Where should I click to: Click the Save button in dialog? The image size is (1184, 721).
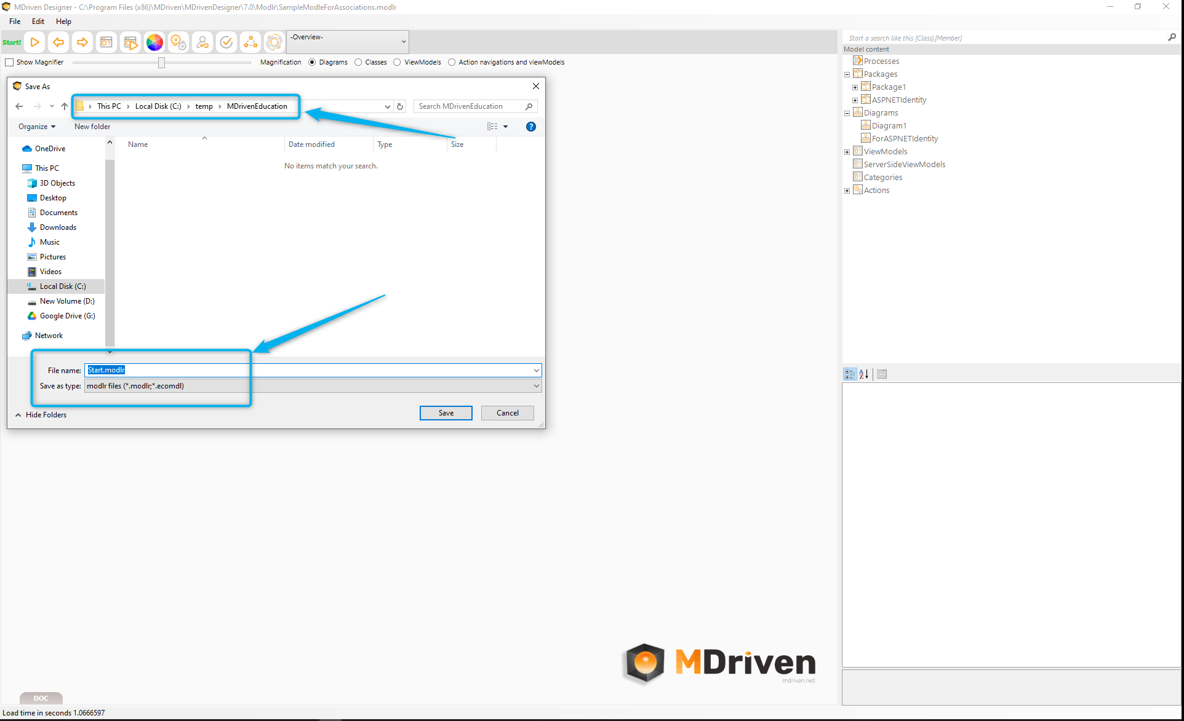pos(446,413)
